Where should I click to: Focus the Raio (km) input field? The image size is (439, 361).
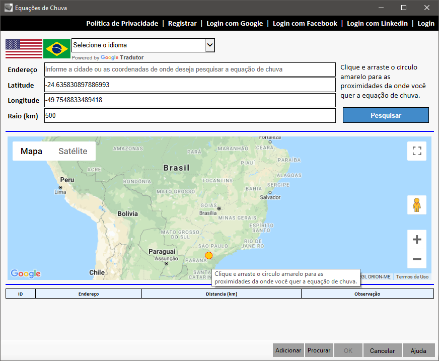(x=190, y=115)
